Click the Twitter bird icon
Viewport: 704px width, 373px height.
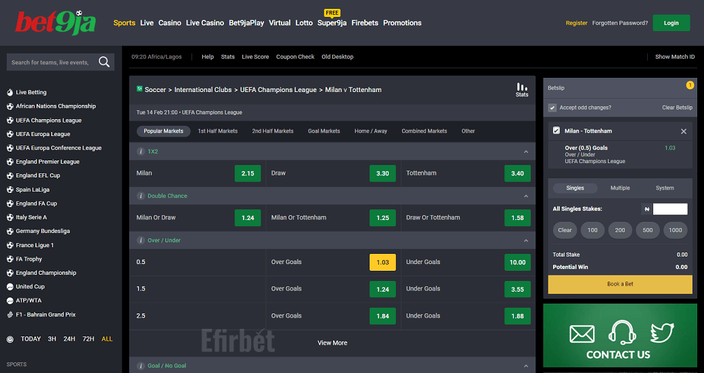point(662,334)
